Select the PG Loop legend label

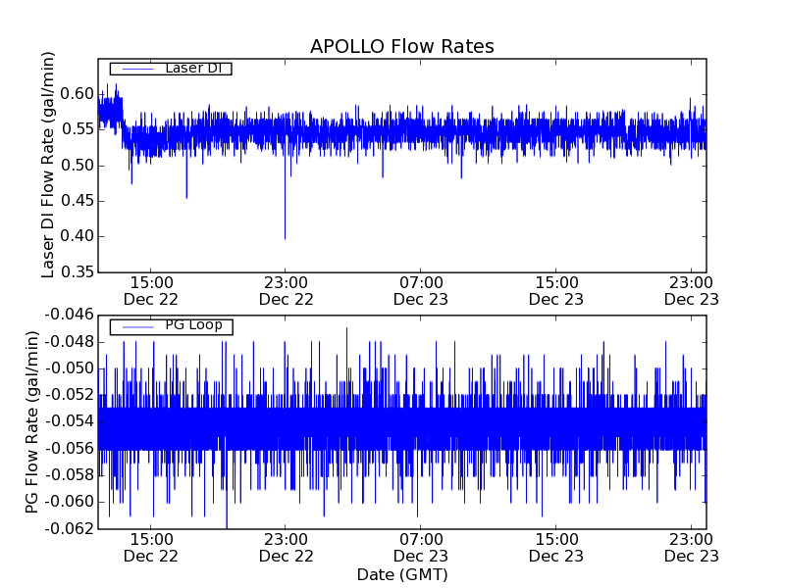pyautogui.click(x=193, y=325)
